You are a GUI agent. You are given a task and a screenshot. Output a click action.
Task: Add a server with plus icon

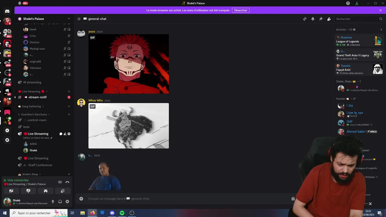(7, 131)
